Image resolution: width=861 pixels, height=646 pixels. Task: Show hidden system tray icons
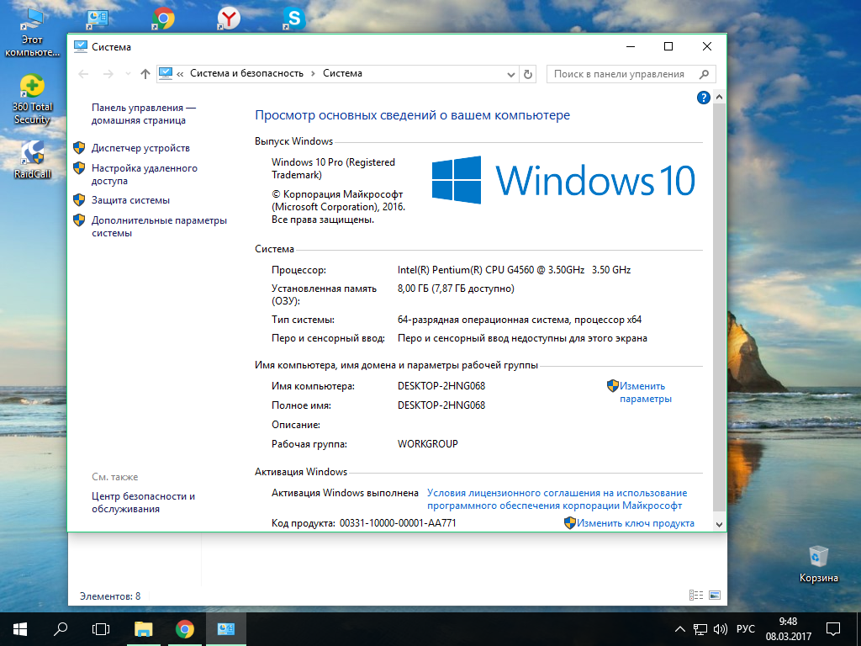(680, 629)
